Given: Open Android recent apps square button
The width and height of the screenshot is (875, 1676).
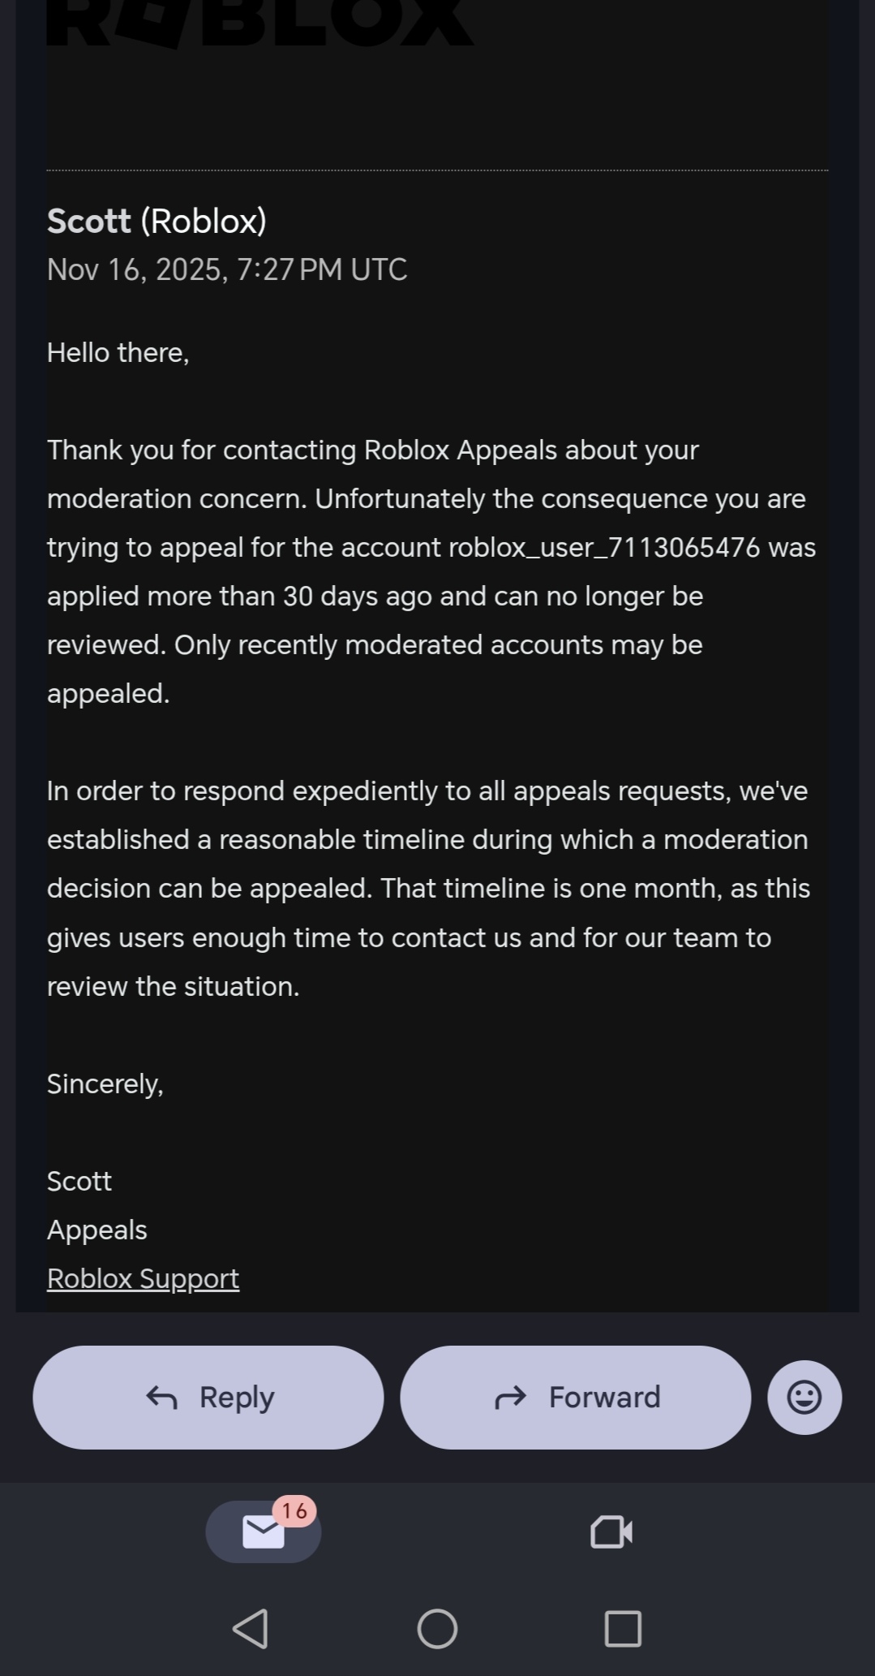Looking at the screenshot, I should pyautogui.click(x=623, y=1628).
